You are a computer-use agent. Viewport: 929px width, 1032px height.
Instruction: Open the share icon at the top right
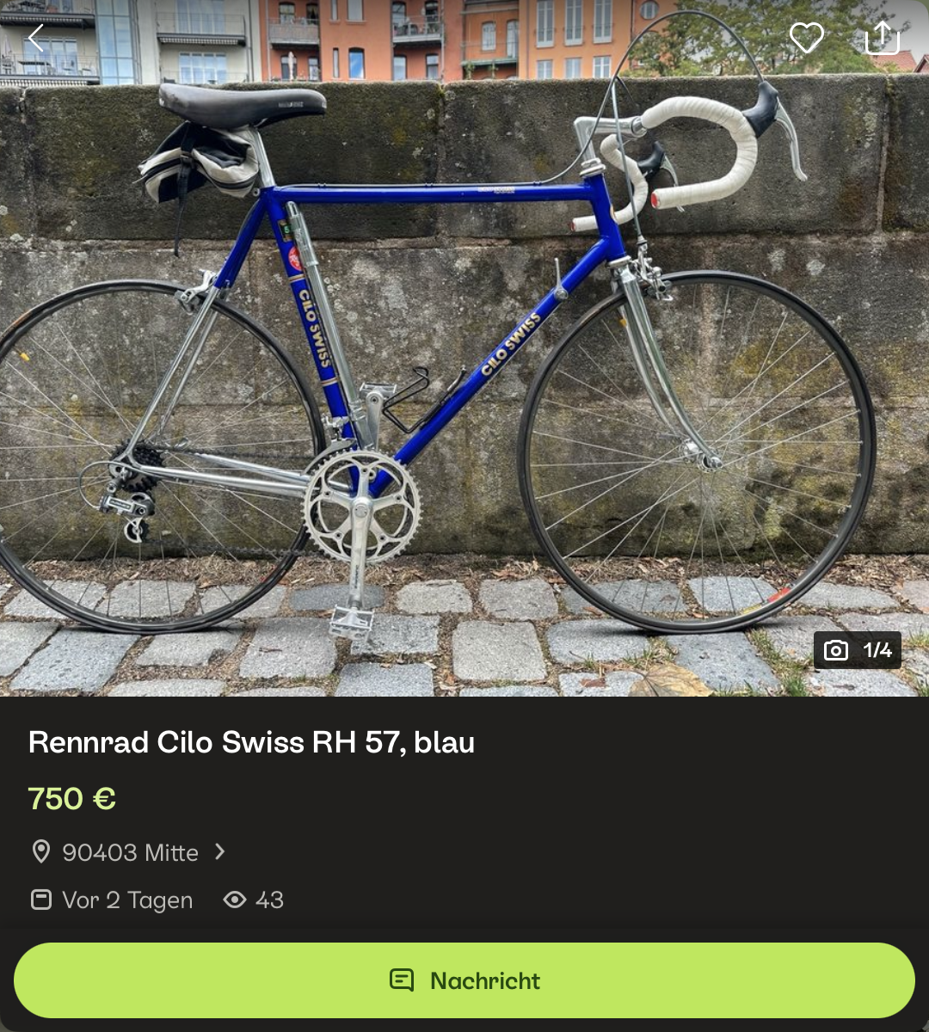[x=882, y=37]
